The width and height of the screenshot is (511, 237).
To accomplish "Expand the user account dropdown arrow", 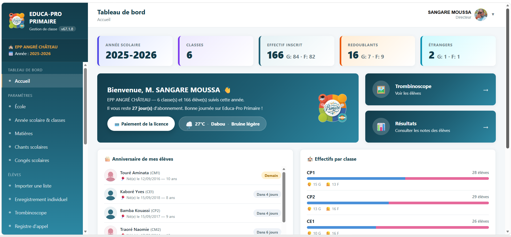I will (493, 15).
